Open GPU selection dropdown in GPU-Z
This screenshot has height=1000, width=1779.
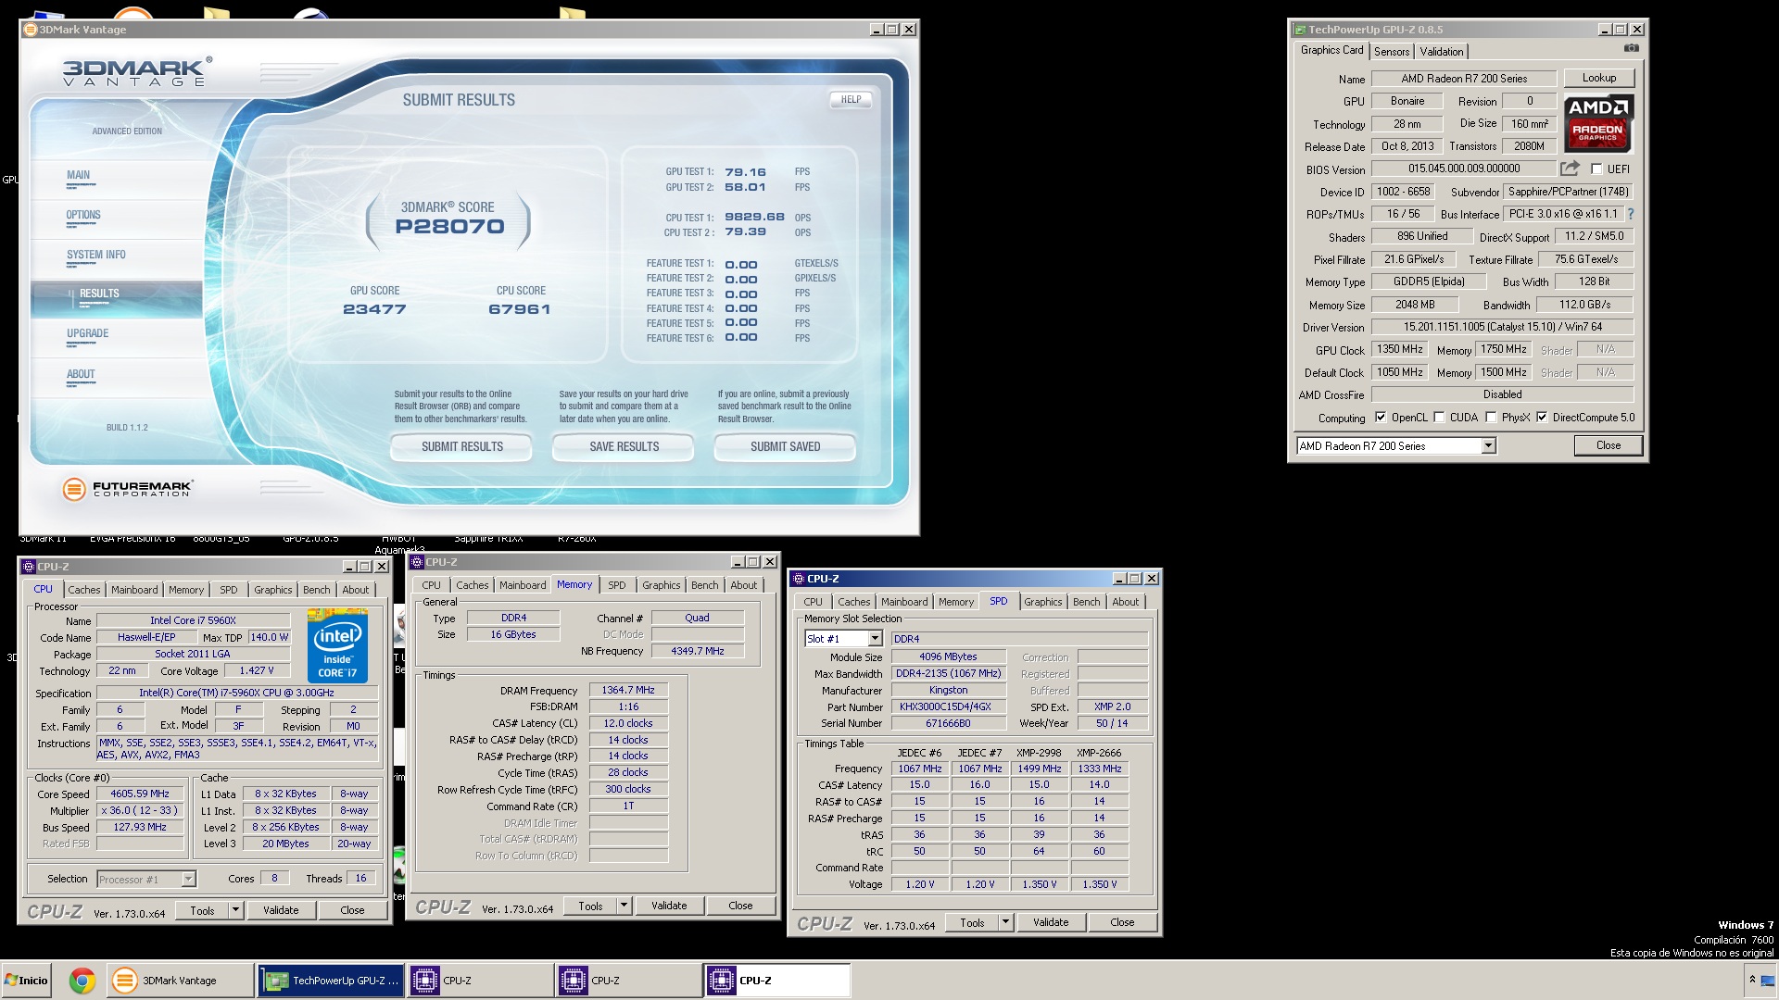[1488, 446]
